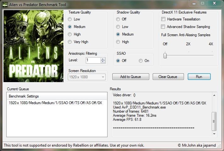The width and height of the screenshot is (224, 151).
Task: Set shadow quality to Off
Action: (118, 19)
